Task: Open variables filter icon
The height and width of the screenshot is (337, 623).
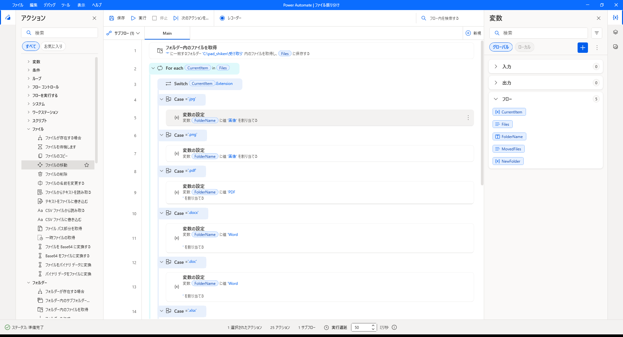Action: tap(596, 33)
